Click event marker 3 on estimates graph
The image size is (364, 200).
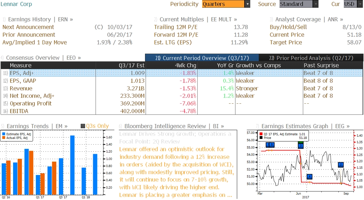tap(301, 146)
